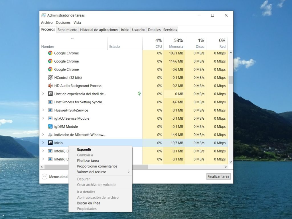Switch to the Rendimiento tab
The image size is (292, 219).
click(67, 30)
